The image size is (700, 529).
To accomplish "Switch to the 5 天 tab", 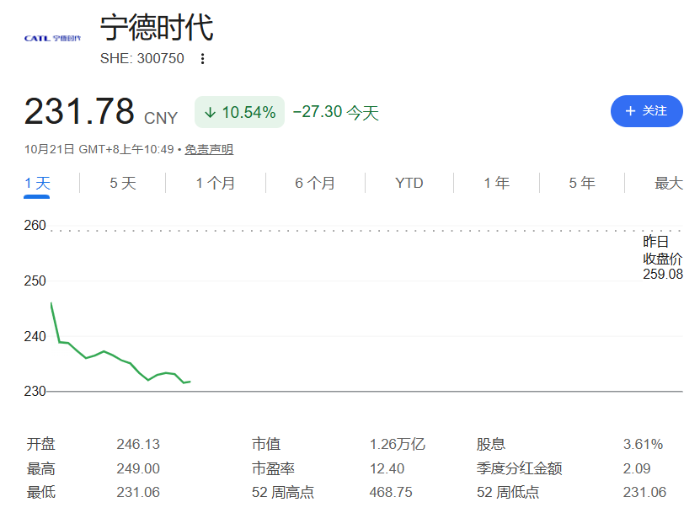I will pyautogui.click(x=123, y=183).
